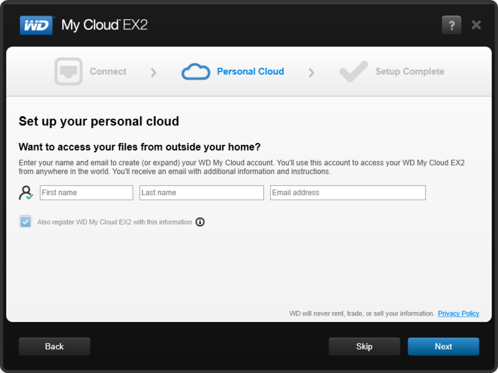The height and width of the screenshot is (373, 498).
Task: Click chevron arrow after Personal Cloud step
Action: click(311, 73)
